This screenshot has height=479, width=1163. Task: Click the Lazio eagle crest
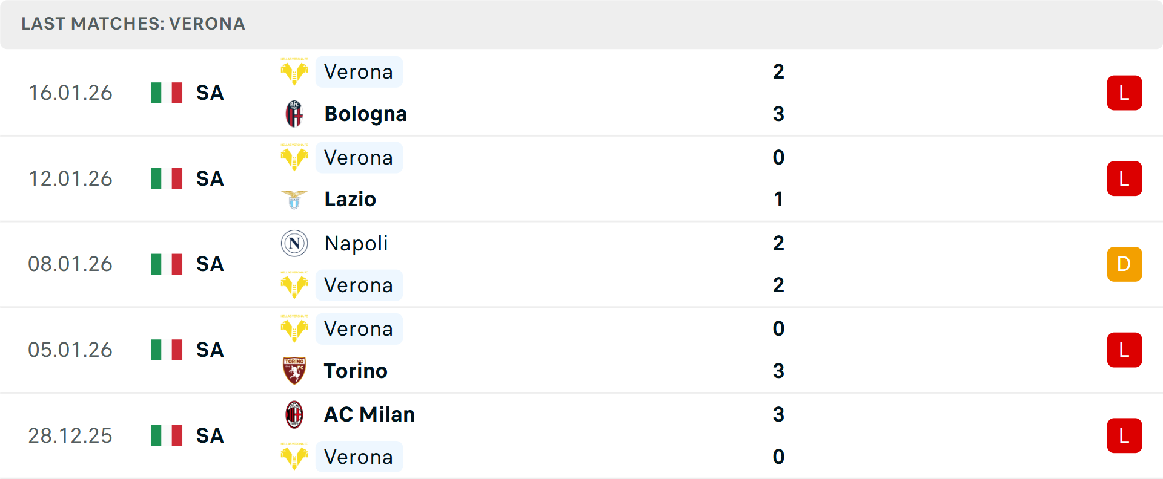(x=294, y=200)
